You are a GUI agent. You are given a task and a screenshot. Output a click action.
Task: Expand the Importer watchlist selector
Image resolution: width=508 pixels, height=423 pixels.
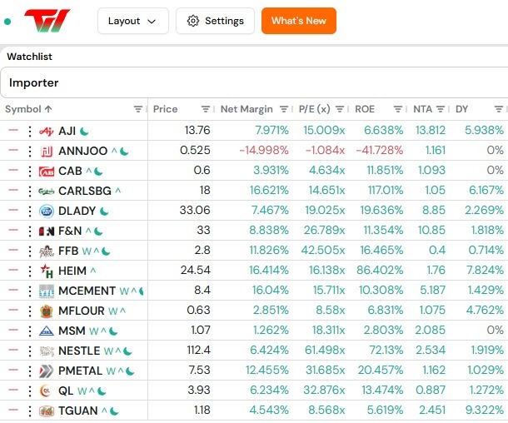(x=254, y=82)
